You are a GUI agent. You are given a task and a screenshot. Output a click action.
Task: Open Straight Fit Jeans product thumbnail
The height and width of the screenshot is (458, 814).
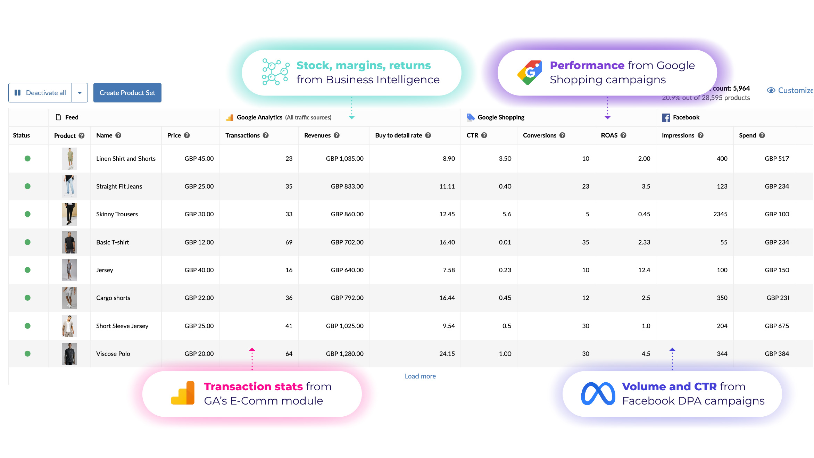pos(69,186)
